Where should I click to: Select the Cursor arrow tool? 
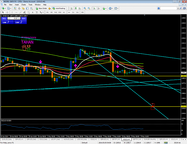click(3, 12)
